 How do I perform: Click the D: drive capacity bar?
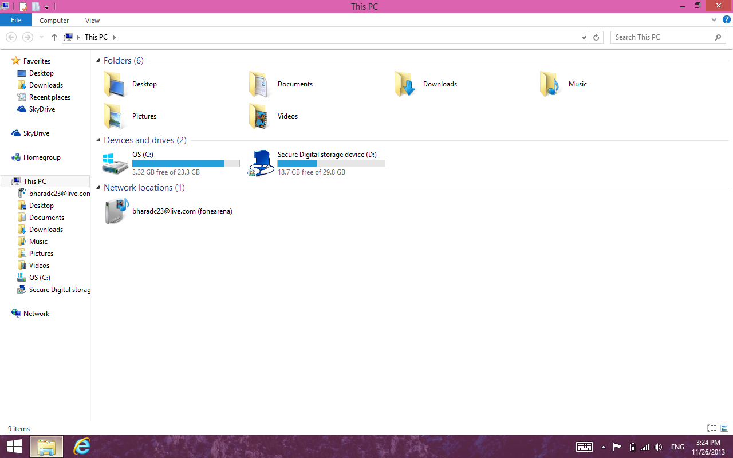coord(331,164)
